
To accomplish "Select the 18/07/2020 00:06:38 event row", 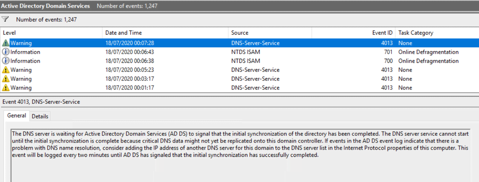I will pyautogui.click(x=239, y=61).
